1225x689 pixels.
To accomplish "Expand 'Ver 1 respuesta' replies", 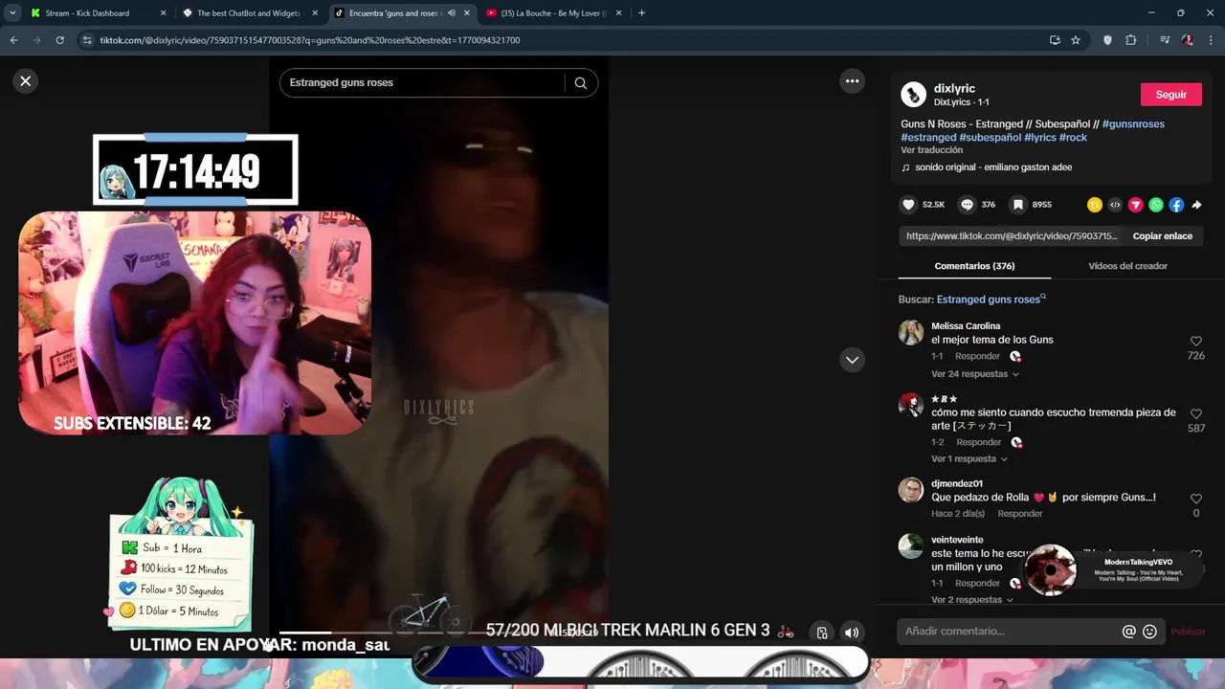I will pos(969,459).
